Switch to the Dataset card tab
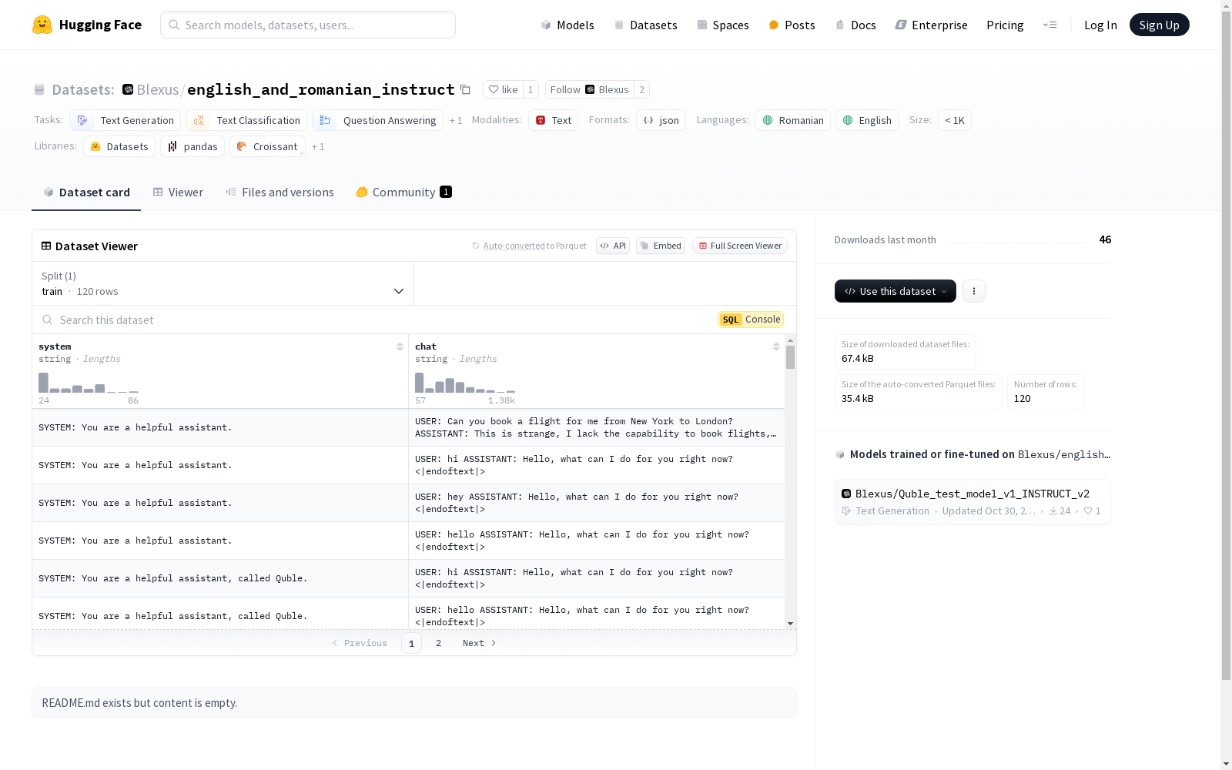 click(x=86, y=192)
